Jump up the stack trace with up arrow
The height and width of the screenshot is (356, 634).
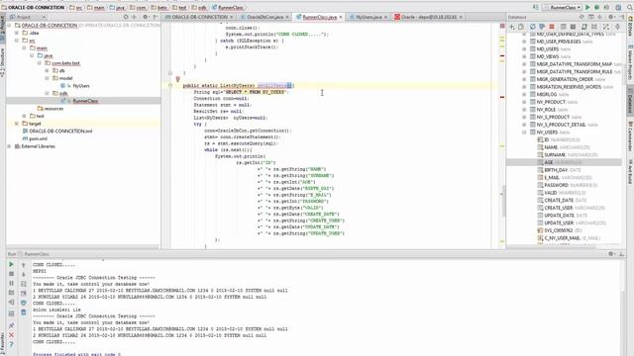click(24, 265)
